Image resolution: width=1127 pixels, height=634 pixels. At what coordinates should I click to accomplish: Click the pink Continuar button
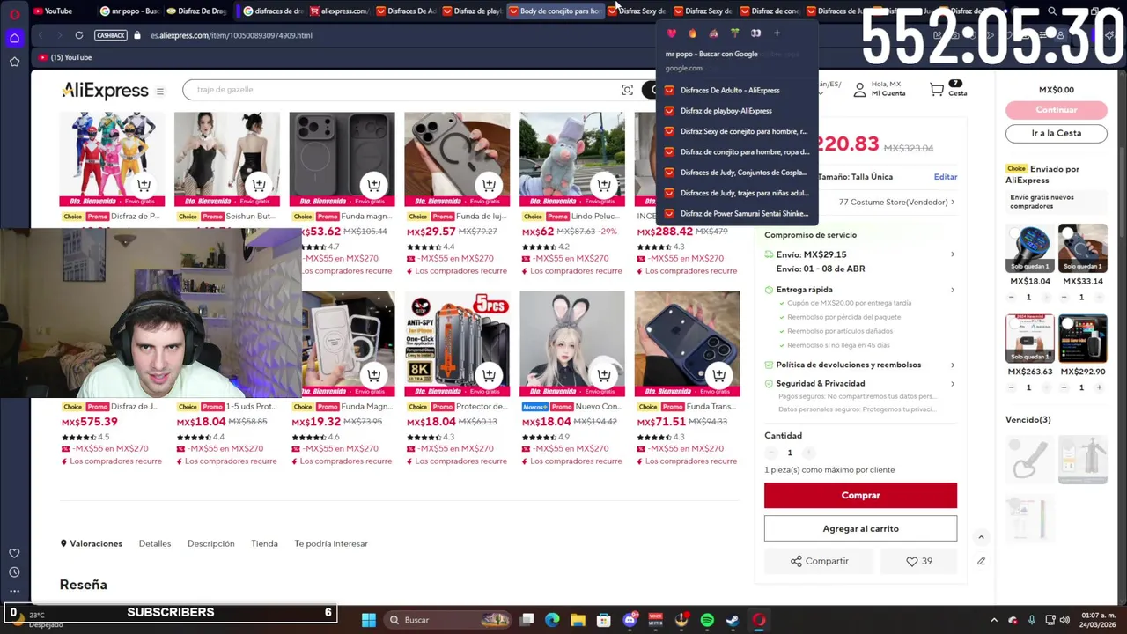pyautogui.click(x=1057, y=110)
